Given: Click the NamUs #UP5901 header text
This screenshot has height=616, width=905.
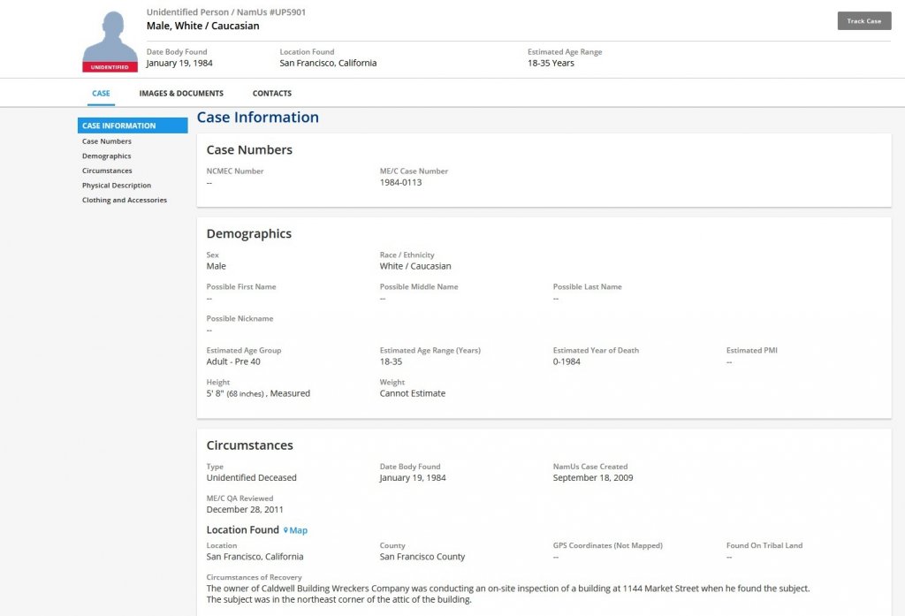Looking at the screenshot, I should point(226,12).
